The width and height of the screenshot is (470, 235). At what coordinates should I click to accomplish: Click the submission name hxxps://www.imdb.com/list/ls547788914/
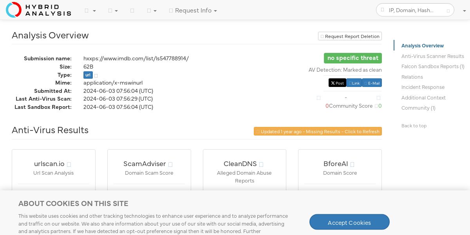pyautogui.click(x=136, y=58)
